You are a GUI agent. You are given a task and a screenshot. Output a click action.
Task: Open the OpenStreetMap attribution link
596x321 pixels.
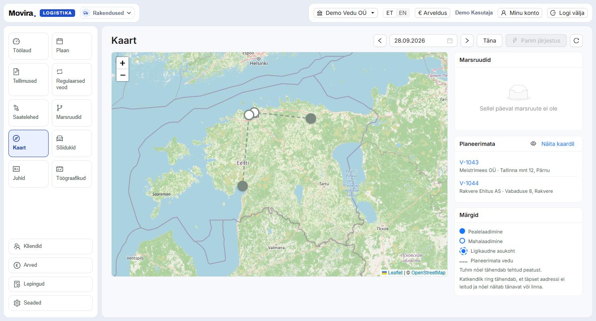[x=428, y=273]
